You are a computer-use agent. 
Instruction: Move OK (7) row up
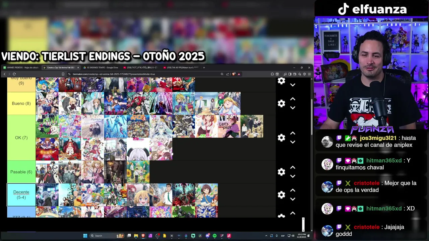(x=293, y=133)
